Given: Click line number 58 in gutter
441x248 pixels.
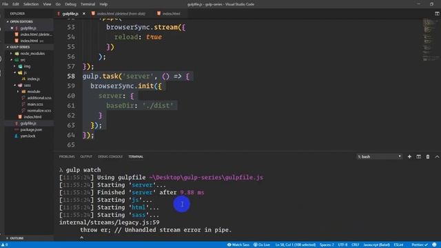Looking at the screenshot, I should pyautogui.click(x=71, y=76).
